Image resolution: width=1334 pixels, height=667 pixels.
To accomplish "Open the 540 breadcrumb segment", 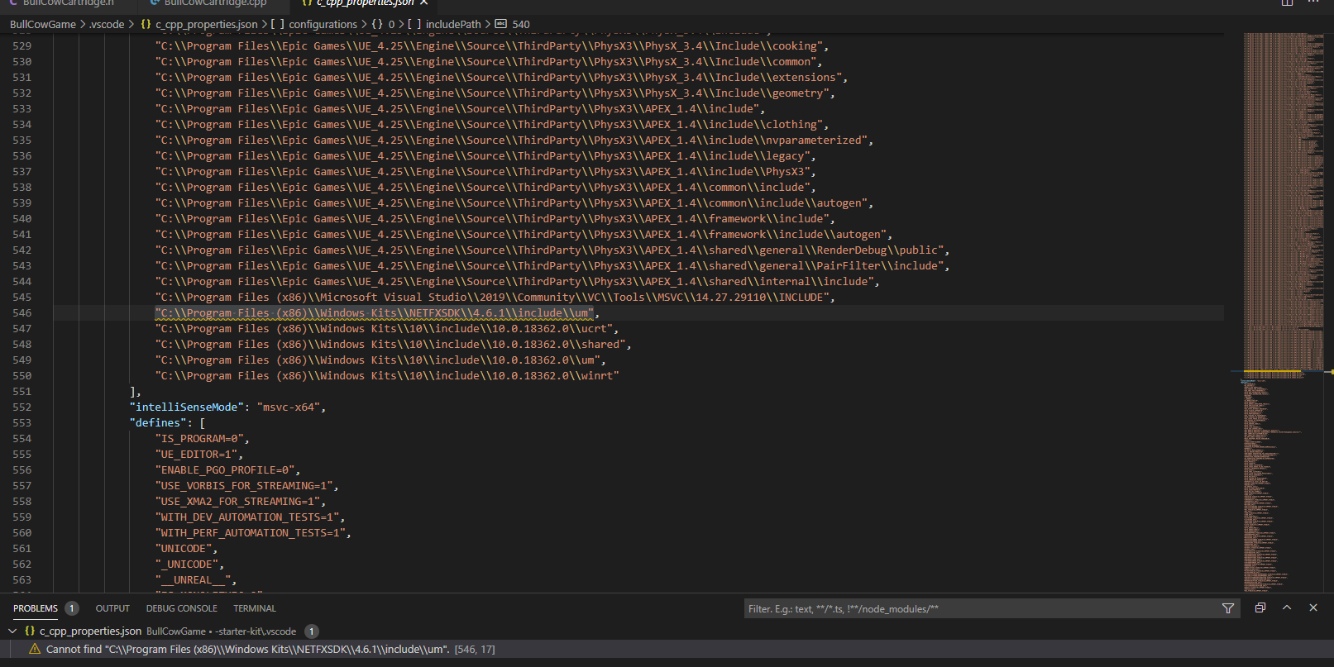I will point(521,24).
